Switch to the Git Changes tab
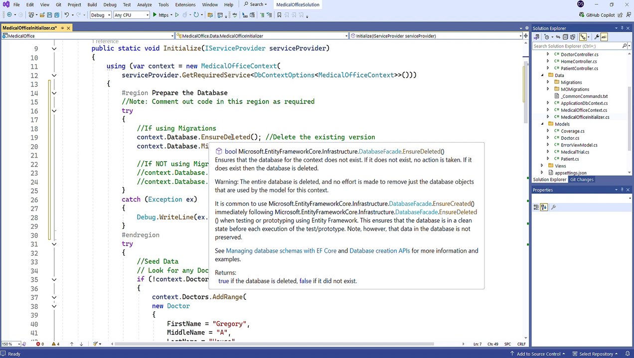This screenshot has width=634, height=358. (x=582, y=179)
